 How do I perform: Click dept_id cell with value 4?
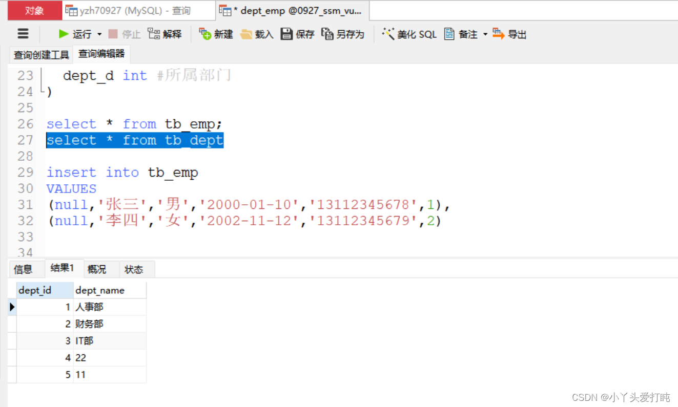tap(45, 358)
